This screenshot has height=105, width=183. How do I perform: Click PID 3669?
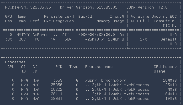(x=58, y=80)
